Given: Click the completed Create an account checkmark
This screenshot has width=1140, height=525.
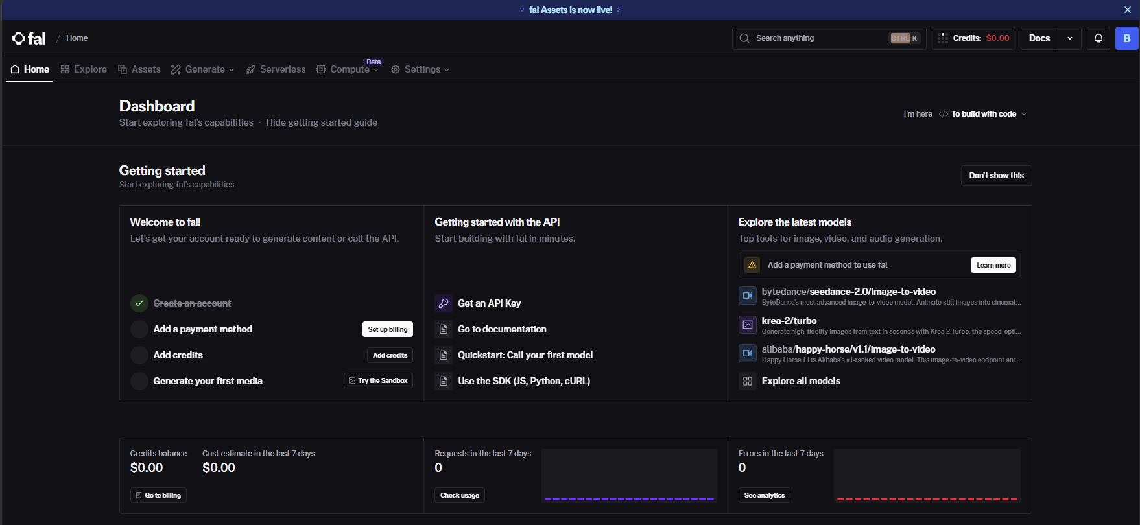Looking at the screenshot, I should tap(139, 303).
